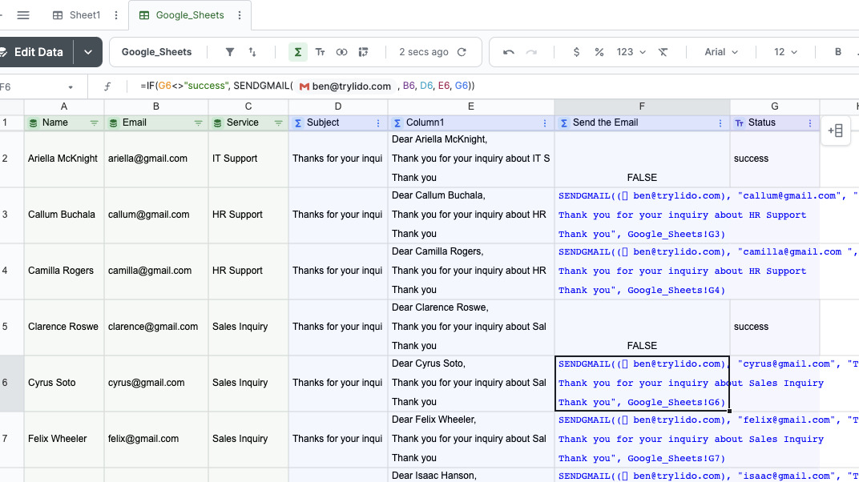
Task: Click the Service header database icon
Action: 217,123
